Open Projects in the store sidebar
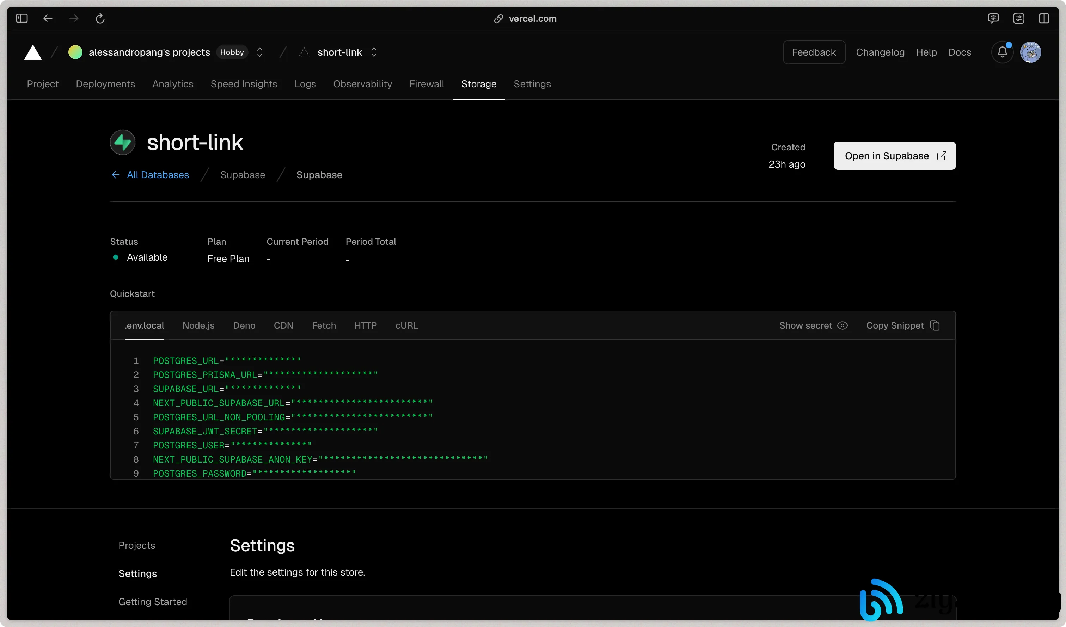The height and width of the screenshot is (627, 1066). pos(137,545)
